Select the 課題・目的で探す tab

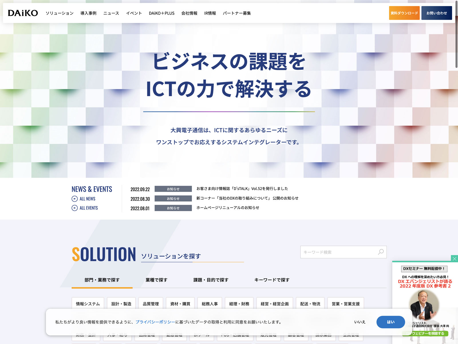click(x=211, y=280)
